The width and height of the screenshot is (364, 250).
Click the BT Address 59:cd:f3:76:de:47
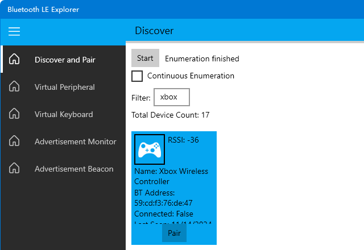pyautogui.click(x=163, y=198)
